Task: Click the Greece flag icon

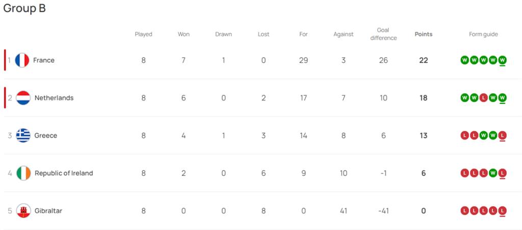Action: point(23,136)
